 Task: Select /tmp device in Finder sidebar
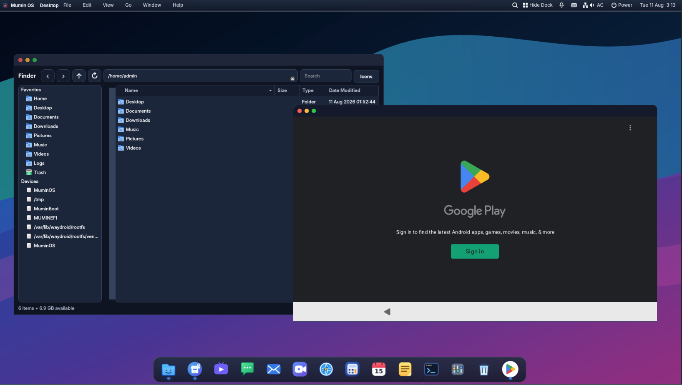pyautogui.click(x=38, y=200)
